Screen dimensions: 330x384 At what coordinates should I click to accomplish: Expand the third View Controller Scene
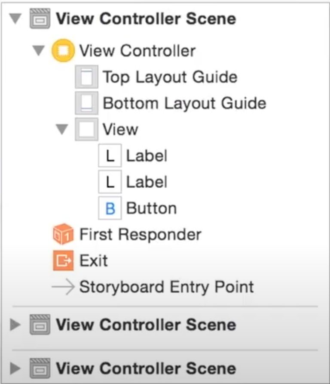tap(15, 369)
